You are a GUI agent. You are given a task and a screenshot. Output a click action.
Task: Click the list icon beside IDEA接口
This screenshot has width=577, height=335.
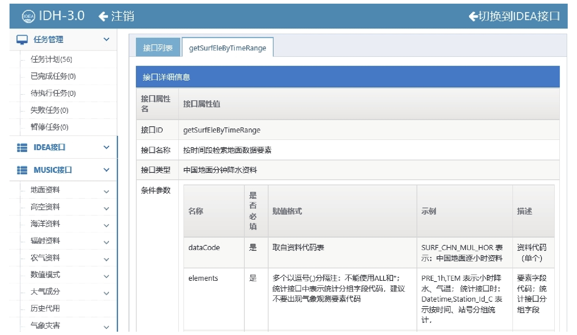tap(22, 148)
